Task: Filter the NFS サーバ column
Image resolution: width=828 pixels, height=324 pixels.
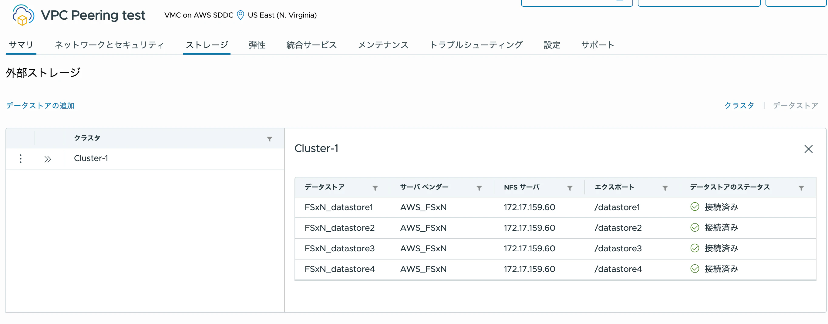Action: 569,188
